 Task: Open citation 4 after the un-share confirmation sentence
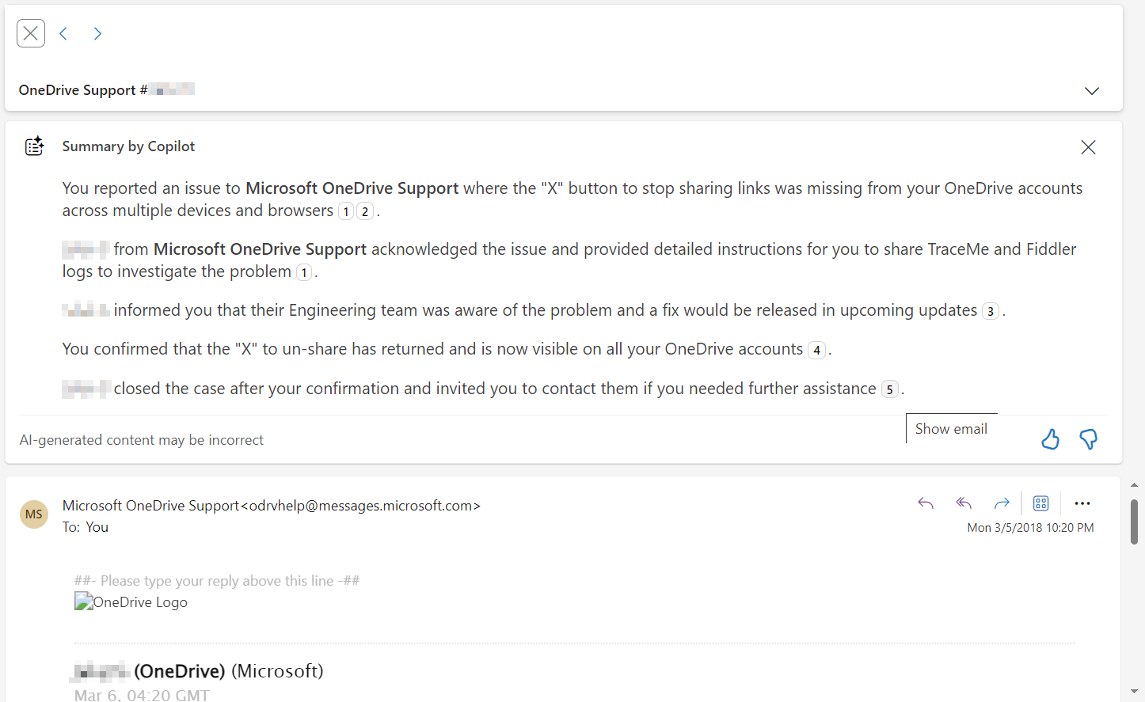816,350
